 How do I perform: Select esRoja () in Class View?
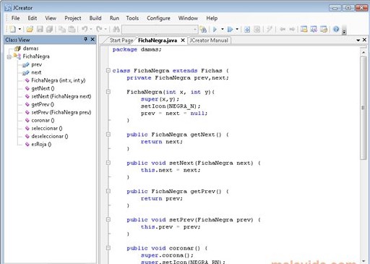pyautogui.click(x=41, y=145)
